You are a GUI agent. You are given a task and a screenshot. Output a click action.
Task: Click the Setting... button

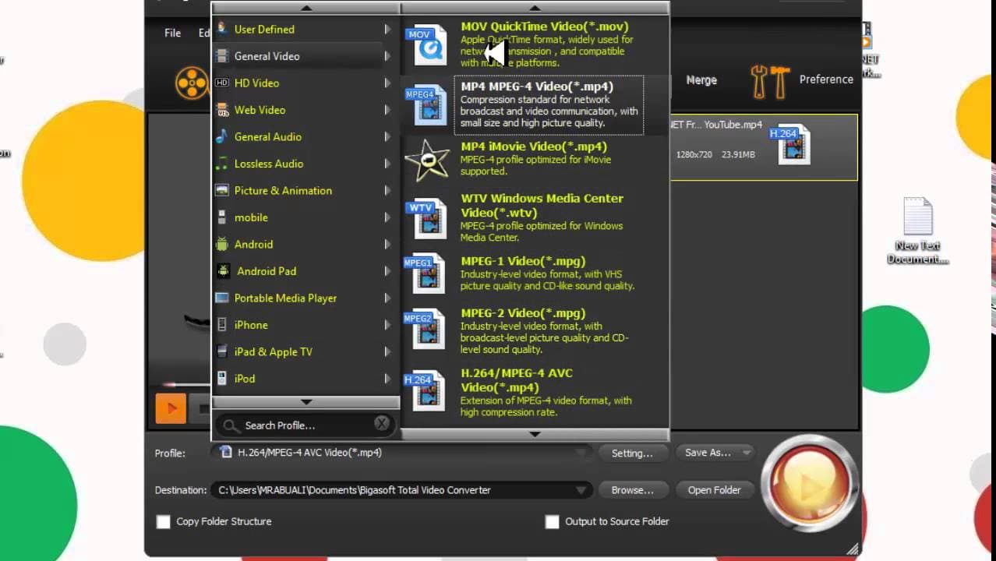632,453
